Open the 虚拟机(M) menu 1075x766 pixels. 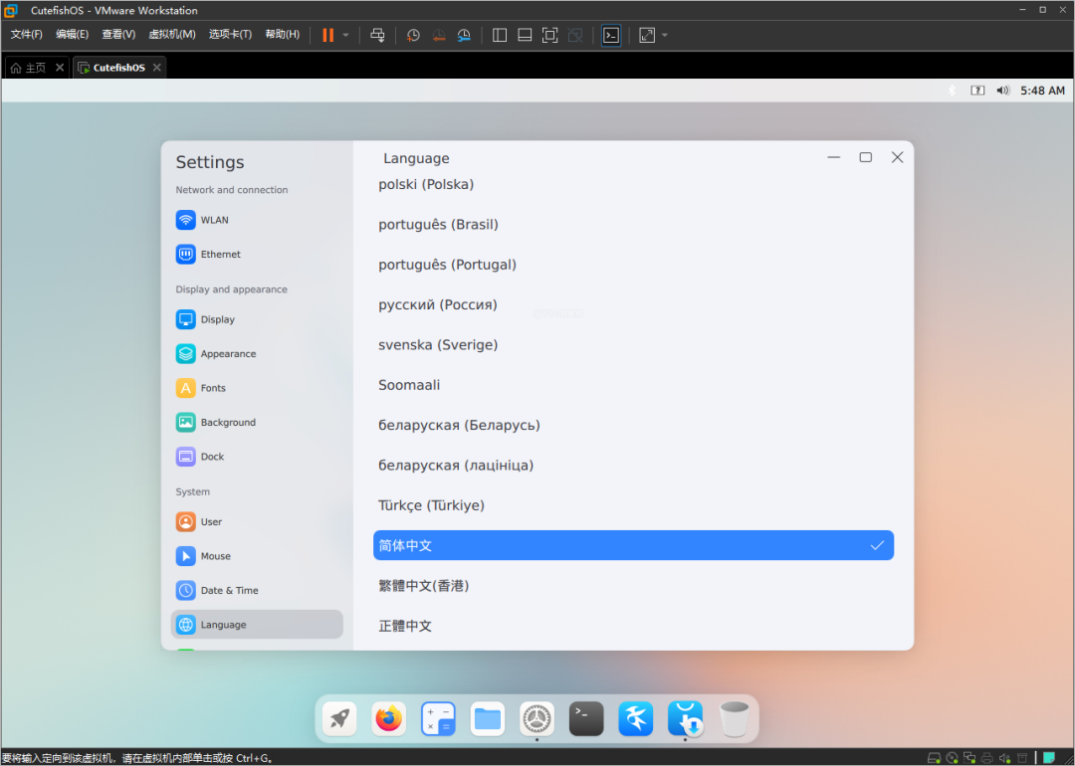pyautogui.click(x=172, y=34)
